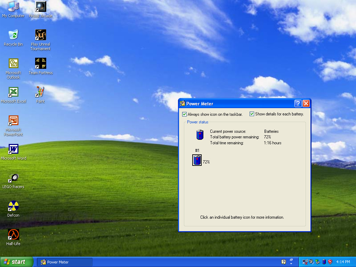356x267 pixels.
Task: Select the Pinball Arcade shortcut
Action: click(x=40, y=9)
